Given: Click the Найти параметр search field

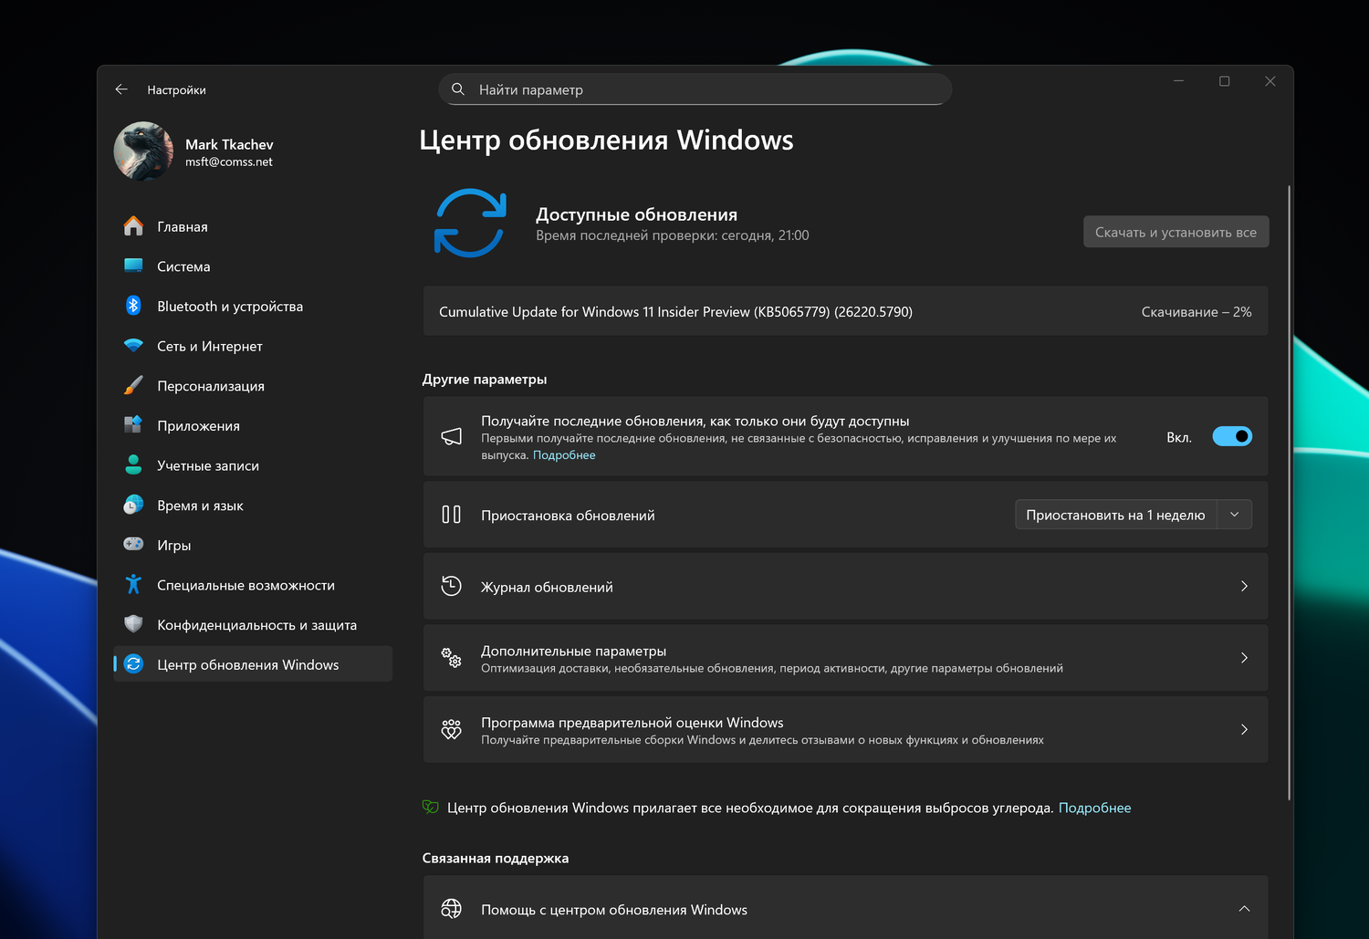Looking at the screenshot, I should pos(695,89).
